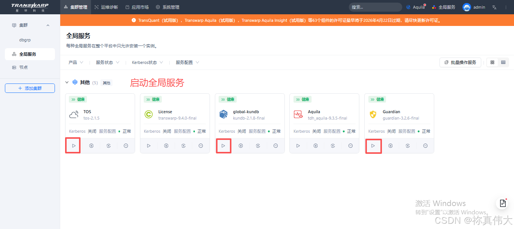Open the language switch icon

[x=494, y=7]
